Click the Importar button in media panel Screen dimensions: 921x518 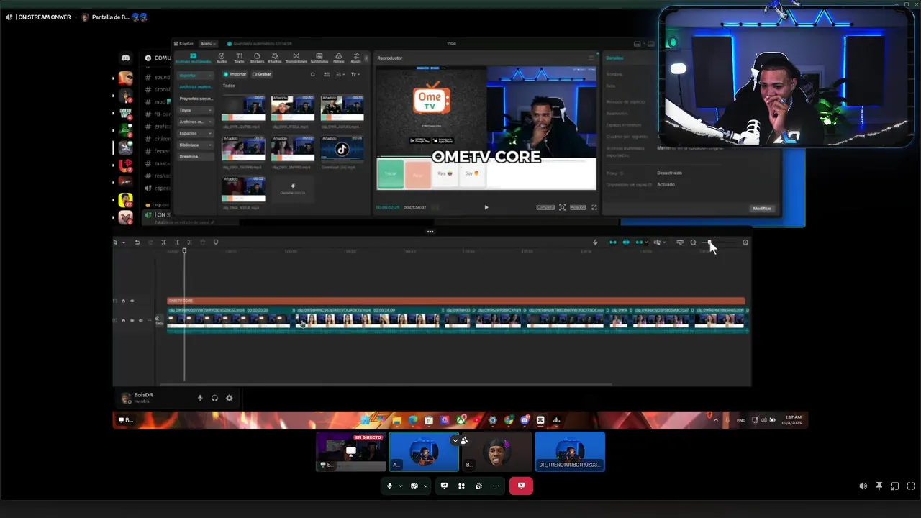pos(235,74)
